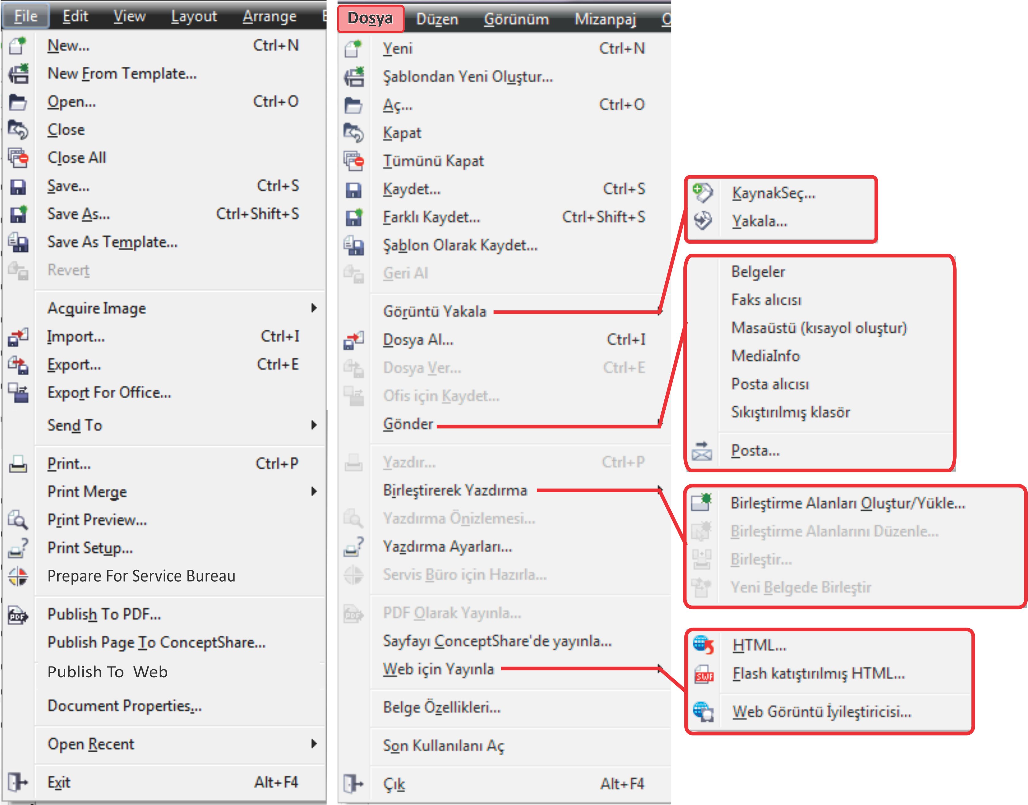Open the Layout menu

[x=194, y=17]
